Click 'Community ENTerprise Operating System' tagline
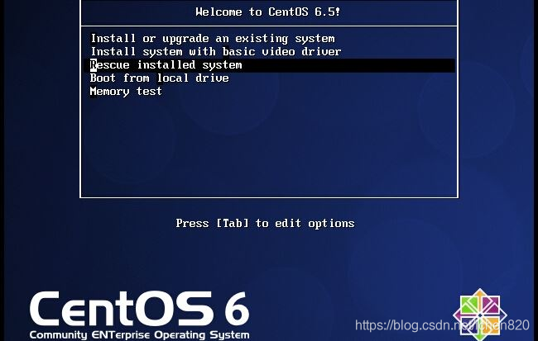Image resolution: width=538 pixels, height=341 pixels. coord(139,334)
